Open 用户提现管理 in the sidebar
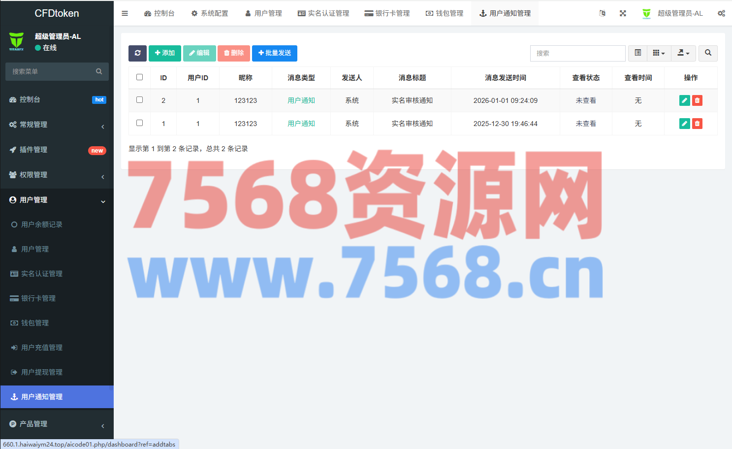Image resolution: width=732 pixels, height=449 pixels. [x=42, y=372]
